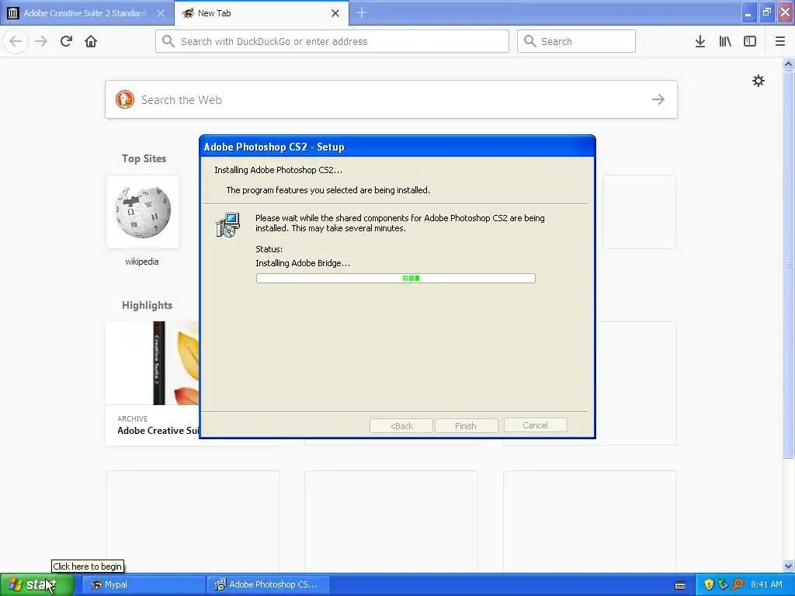This screenshot has height=596, width=795.
Task: Click the Top Sites heading
Action: [x=144, y=158]
